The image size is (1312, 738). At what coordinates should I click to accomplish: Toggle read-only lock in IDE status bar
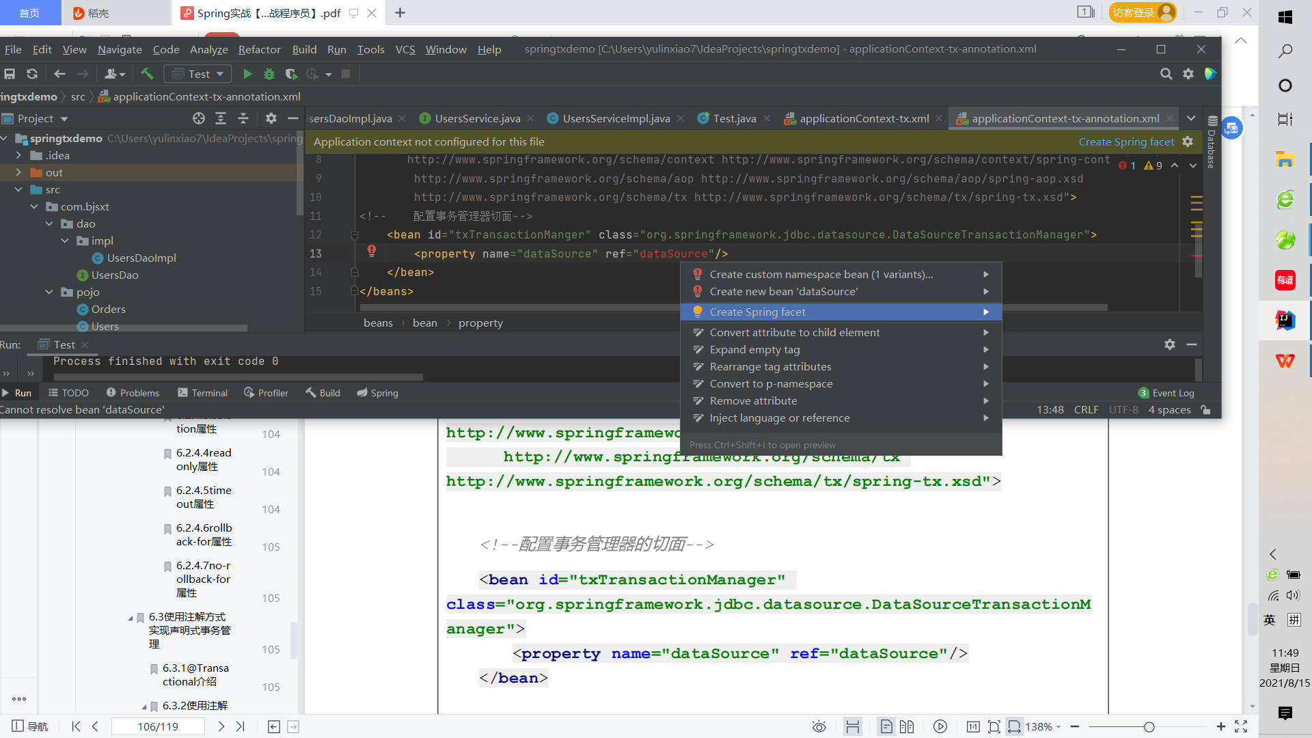1206,409
